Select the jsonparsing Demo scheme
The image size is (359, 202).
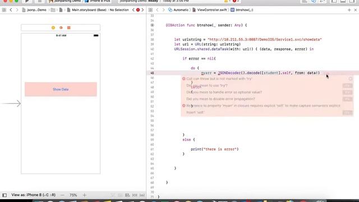click(x=65, y=1)
